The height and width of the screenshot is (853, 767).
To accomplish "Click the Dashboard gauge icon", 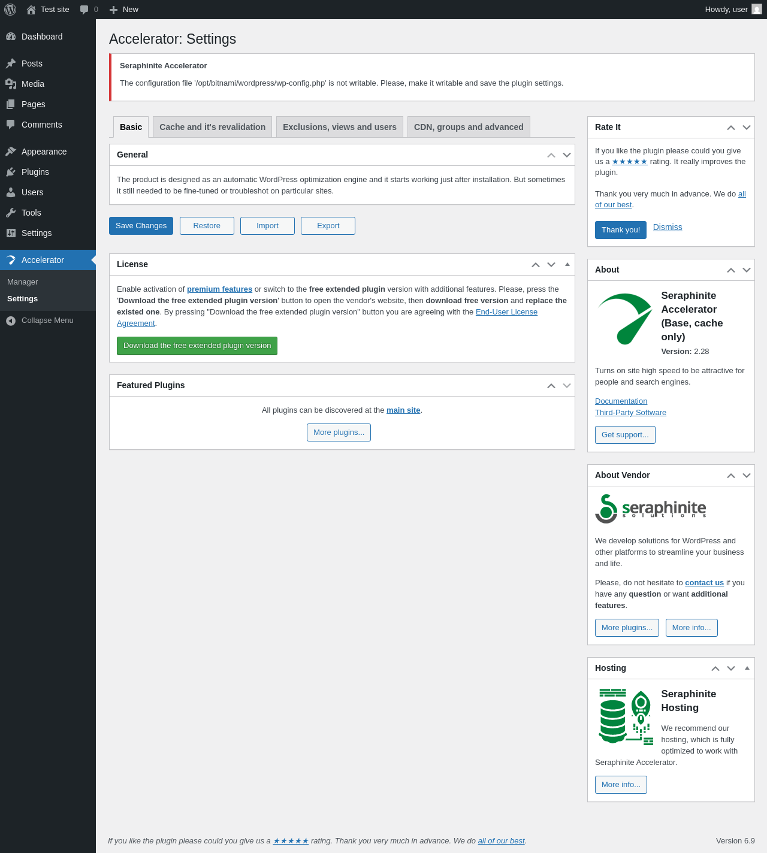I will coord(11,37).
